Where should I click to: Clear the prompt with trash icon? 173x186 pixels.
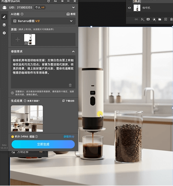(x=70, y=85)
